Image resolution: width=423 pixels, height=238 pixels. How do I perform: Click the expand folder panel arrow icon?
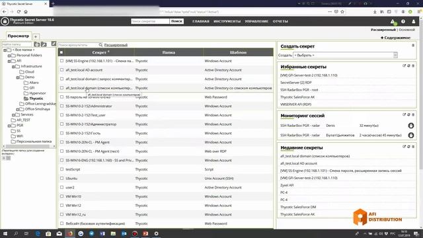54,44
